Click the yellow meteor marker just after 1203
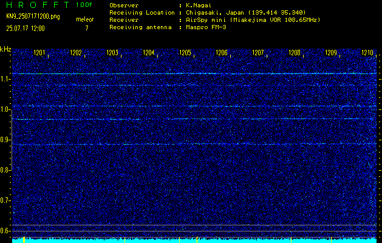The width and height of the screenshot is (382, 243). (124, 240)
